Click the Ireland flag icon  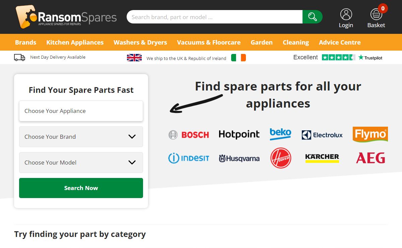[x=239, y=58]
